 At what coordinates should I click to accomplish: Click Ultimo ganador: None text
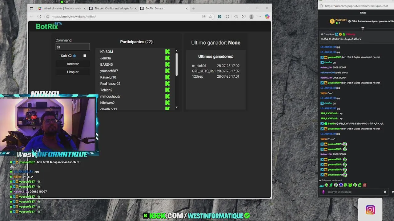pos(216,43)
